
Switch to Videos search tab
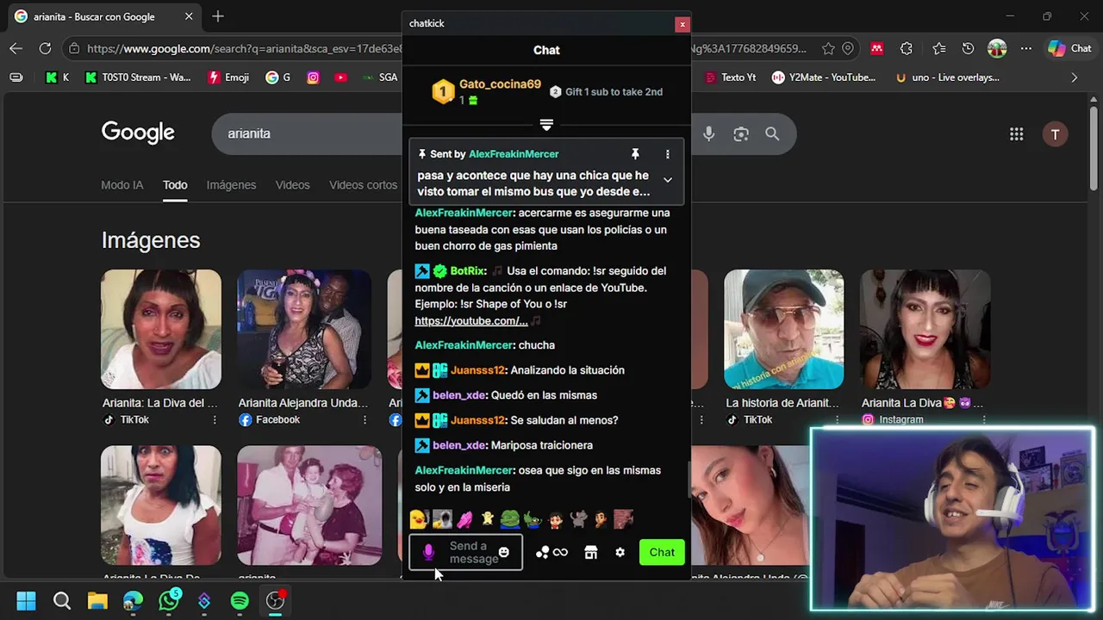tap(292, 185)
